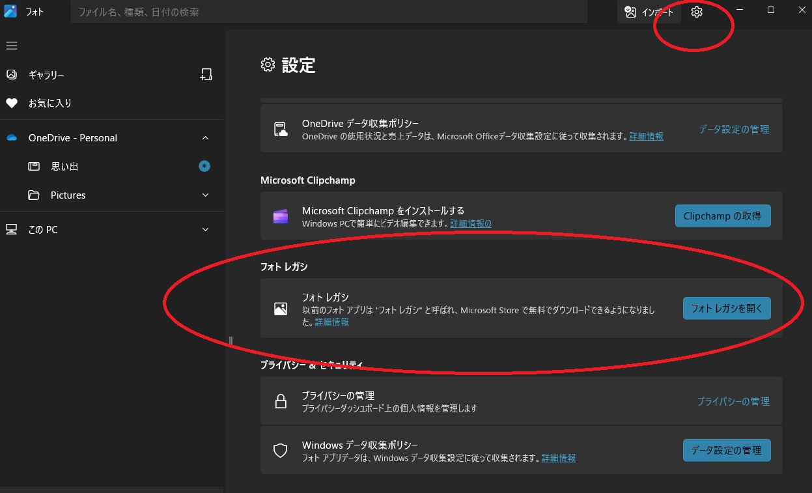812x493 pixels.
Task: Click the Clipchamp の取得 button
Action: click(722, 216)
